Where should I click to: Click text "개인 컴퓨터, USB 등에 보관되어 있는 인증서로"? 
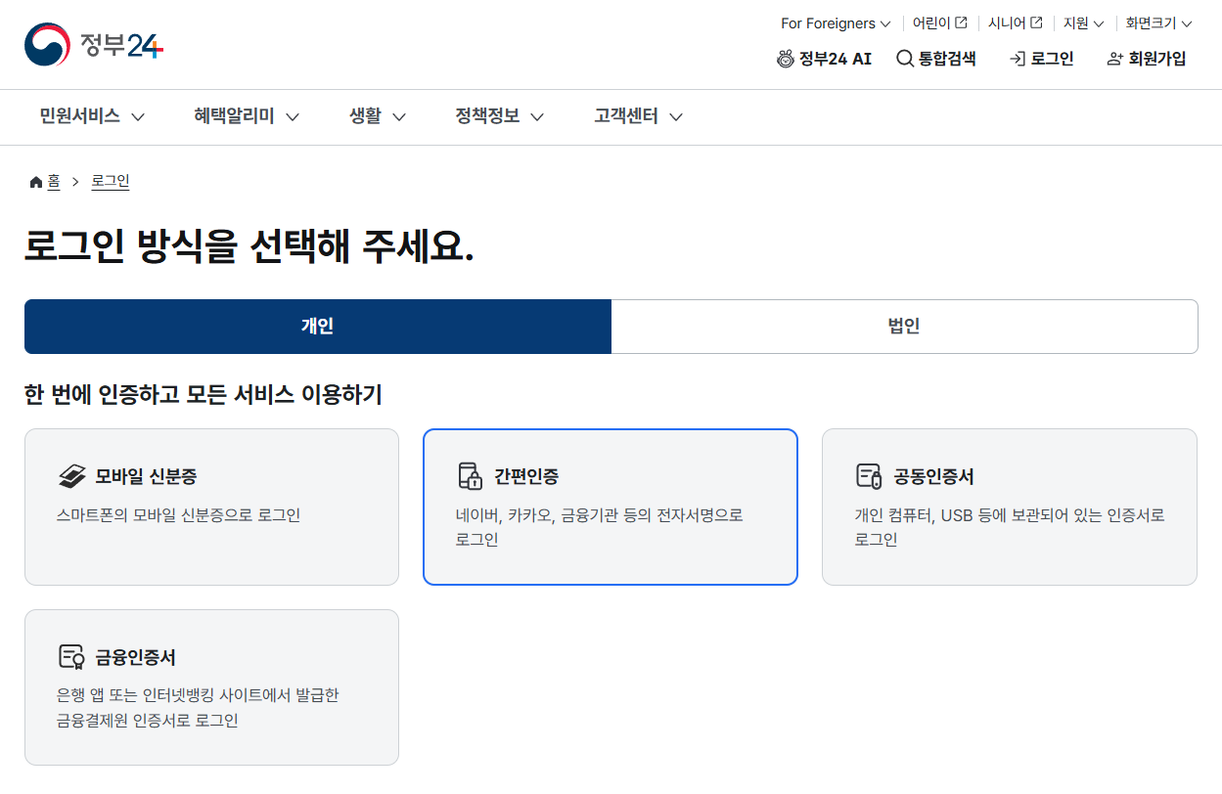tap(1010, 515)
